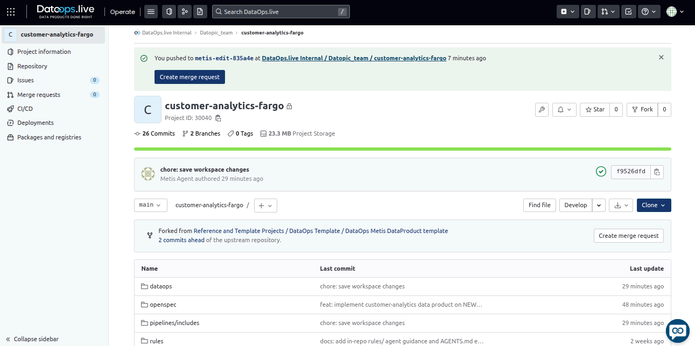The image size is (695, 346).
Task: Star the project
Action: tap(595, 109)
